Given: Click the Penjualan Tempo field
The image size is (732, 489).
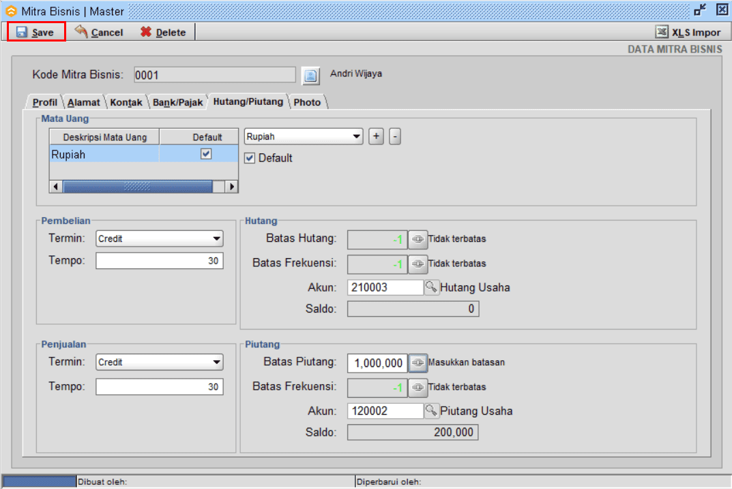Looking at the screenshot, I should click(160, 387).
